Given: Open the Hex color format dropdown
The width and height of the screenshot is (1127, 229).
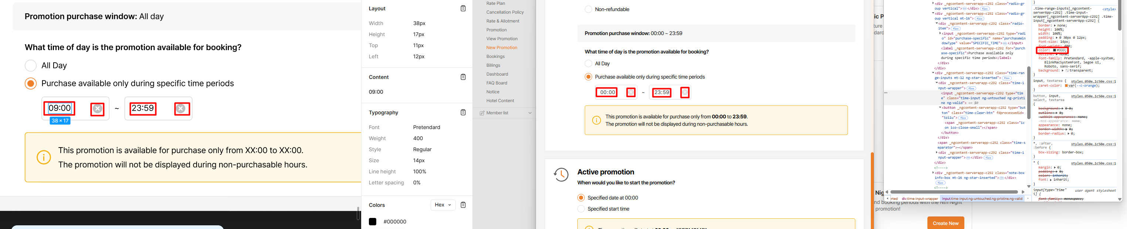Looking at the screenshot, I should pos(443,205).
